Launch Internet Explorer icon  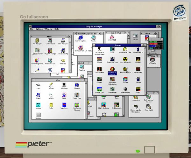[x=81, y=38]
